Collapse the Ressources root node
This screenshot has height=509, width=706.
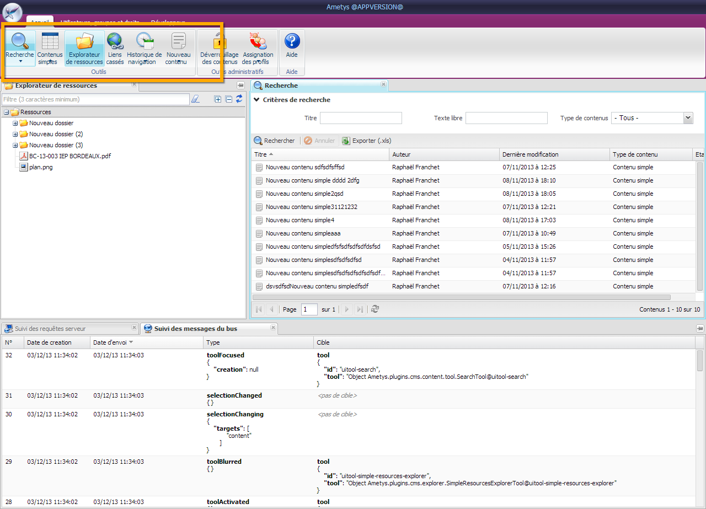click(6, 112)
